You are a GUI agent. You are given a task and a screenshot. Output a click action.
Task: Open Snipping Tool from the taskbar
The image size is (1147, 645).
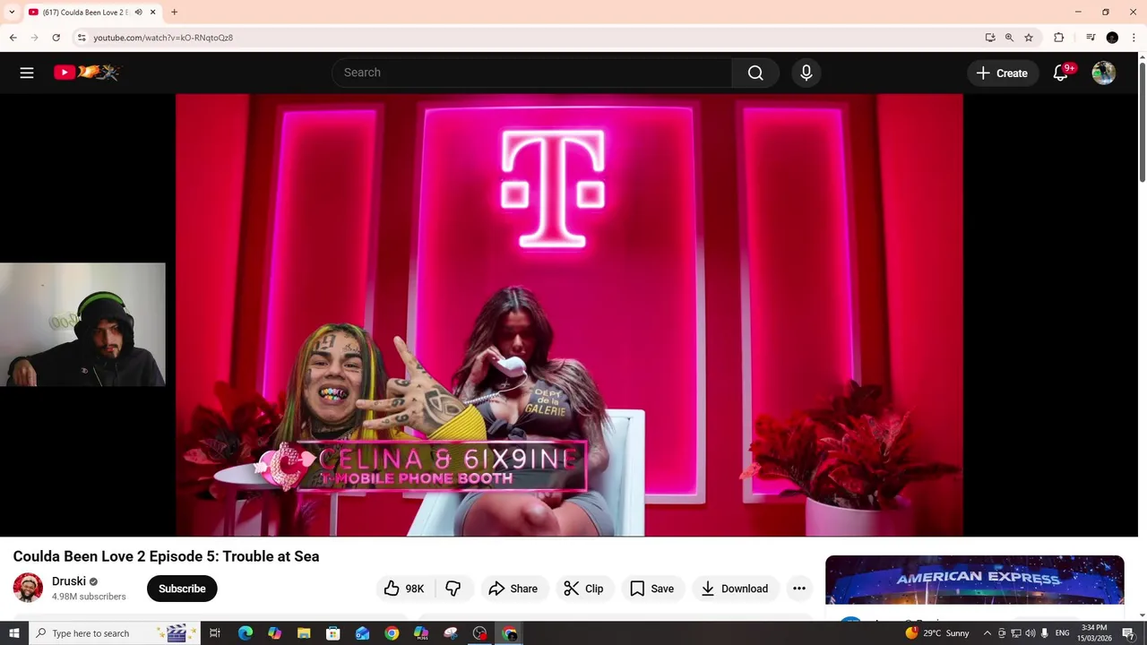451,633
